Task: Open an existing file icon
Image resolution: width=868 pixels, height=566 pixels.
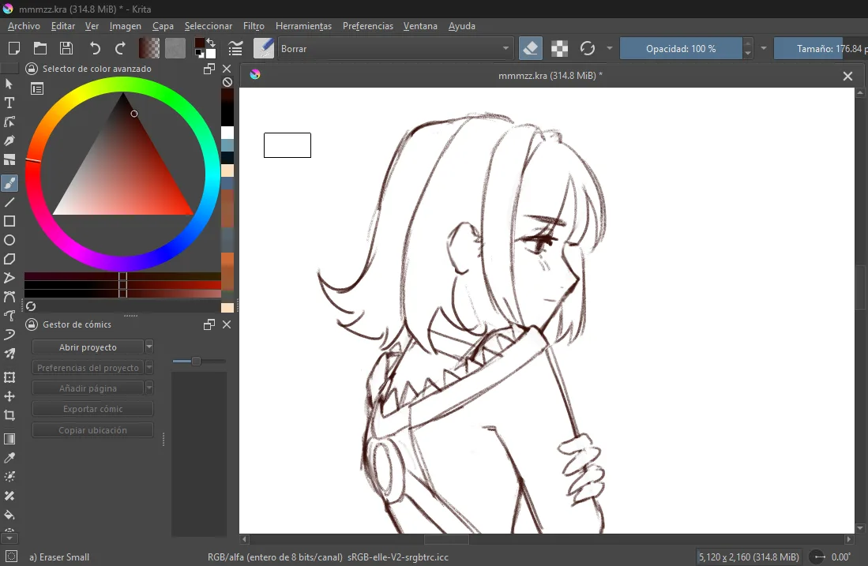Action: click(x=39, y=49)
